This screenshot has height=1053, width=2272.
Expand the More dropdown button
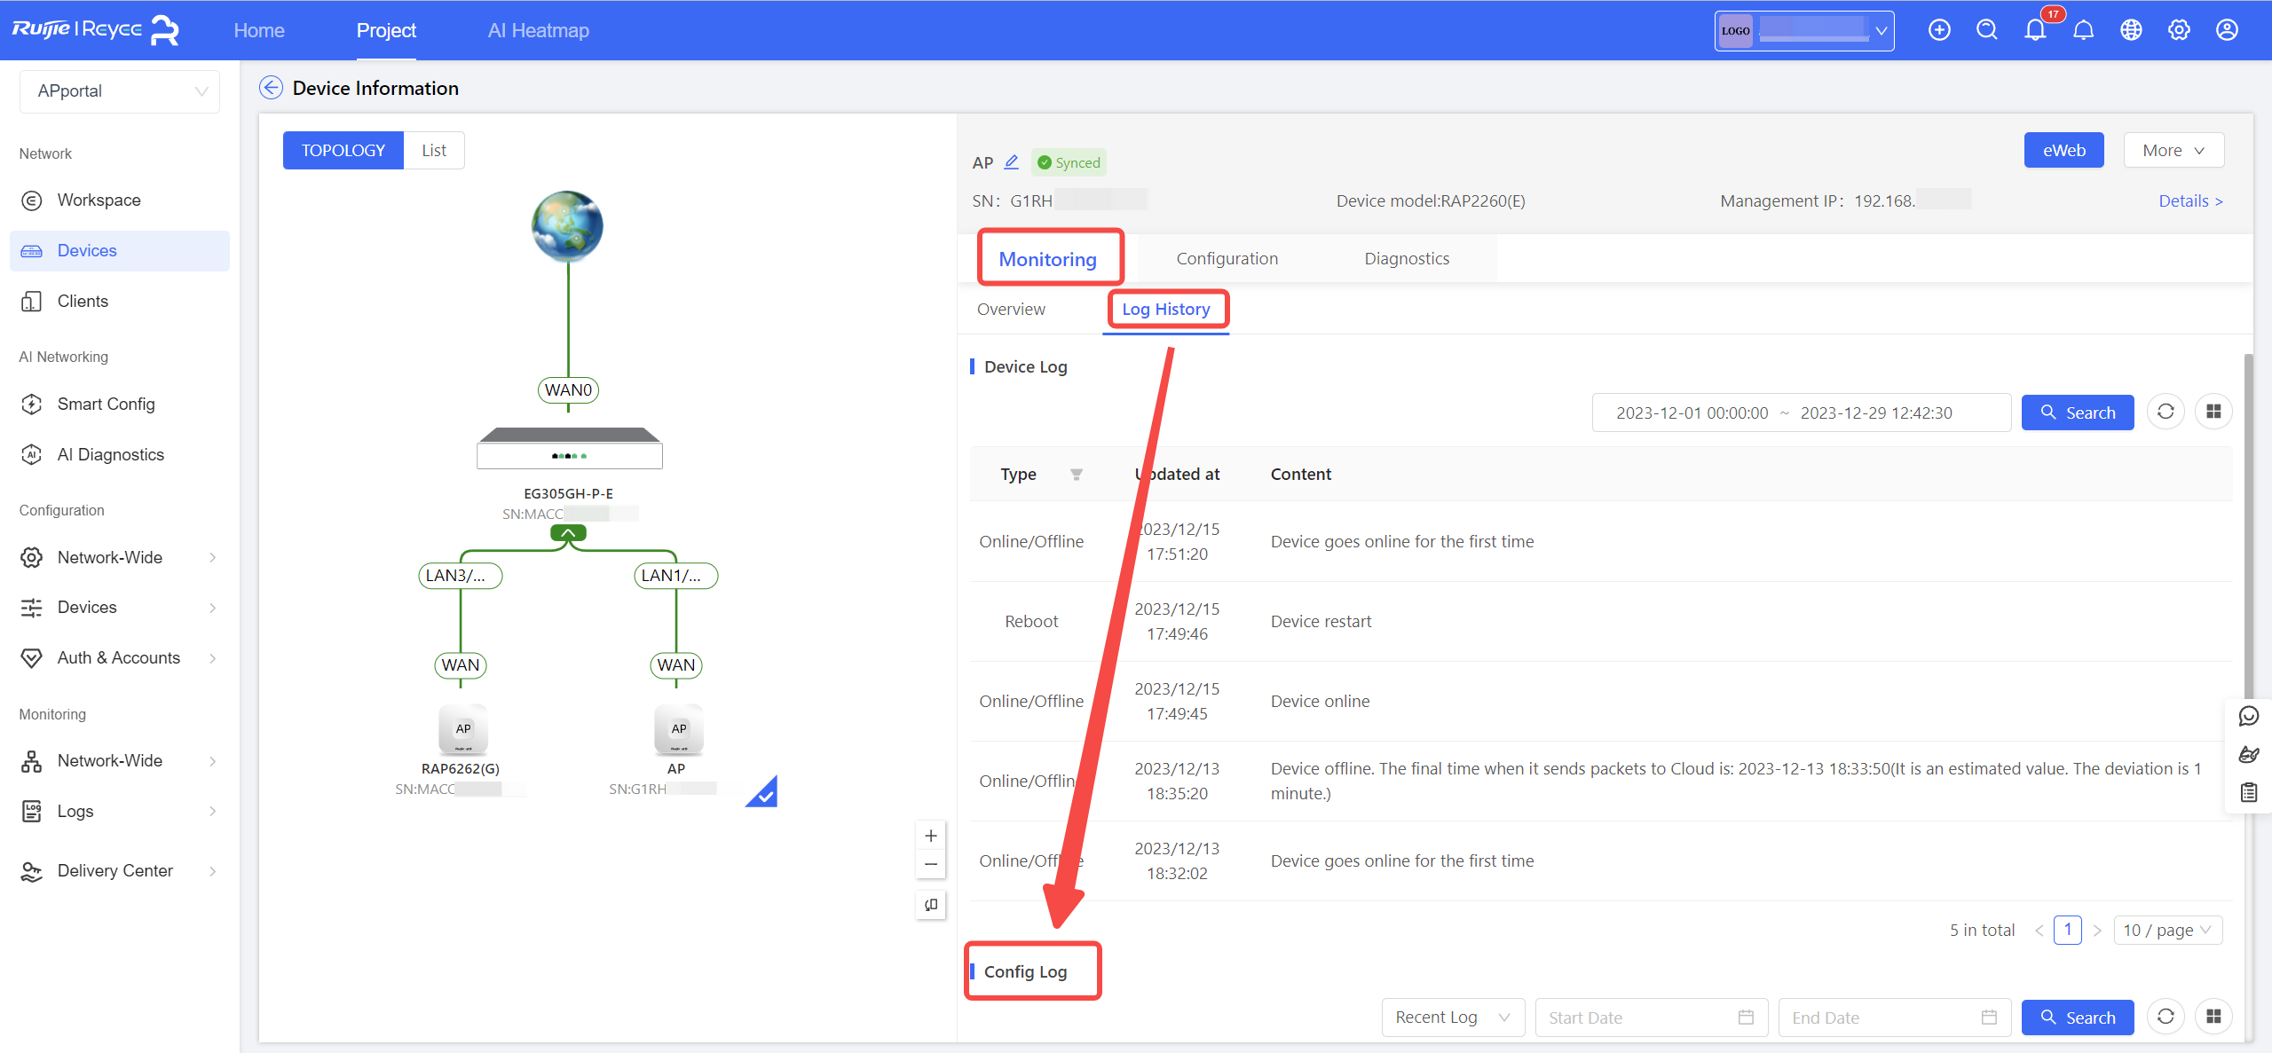pos(2173,150)
